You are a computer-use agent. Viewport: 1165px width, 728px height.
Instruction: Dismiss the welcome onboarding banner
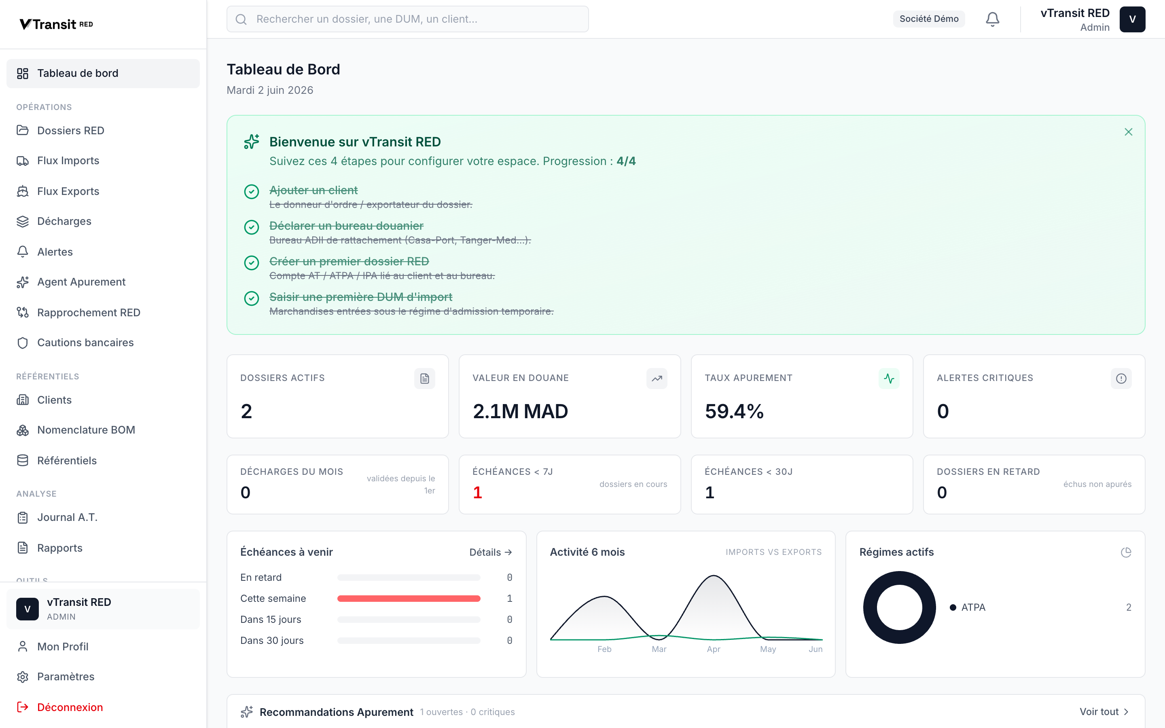coord(1129,132)
